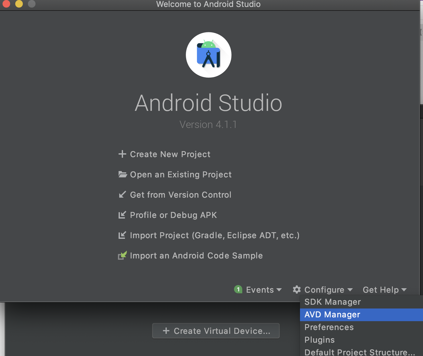Click the import icon beside Import Project

122,235
